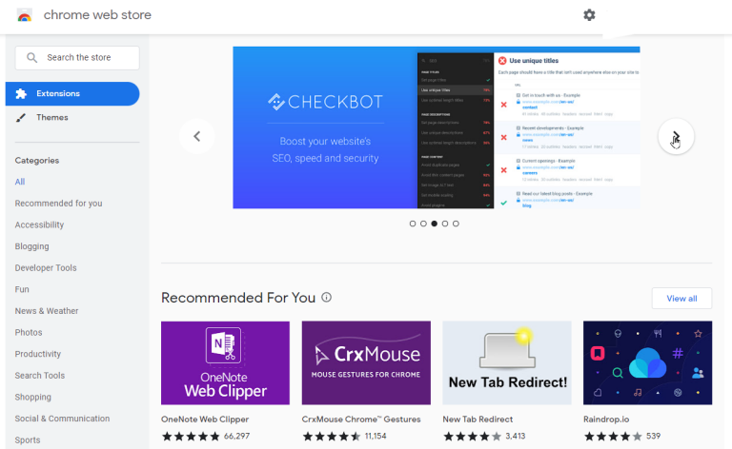Image resolution: width=732 pixels, height=449 pixels.
Task: Click the search magnifier icon
Action: [x=31, y=58]
